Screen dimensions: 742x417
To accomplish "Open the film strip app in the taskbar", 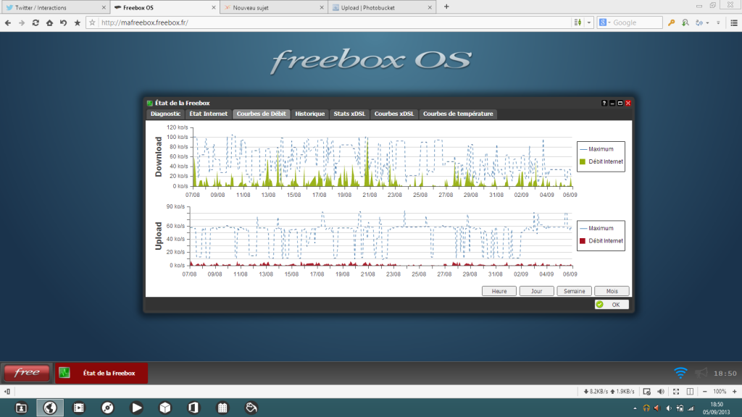I will [x=78, y=408].
